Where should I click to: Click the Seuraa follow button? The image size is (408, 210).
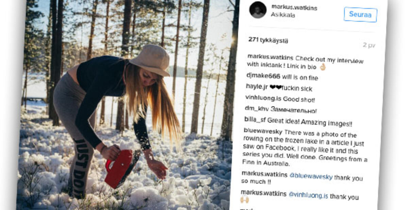point(360,15)
